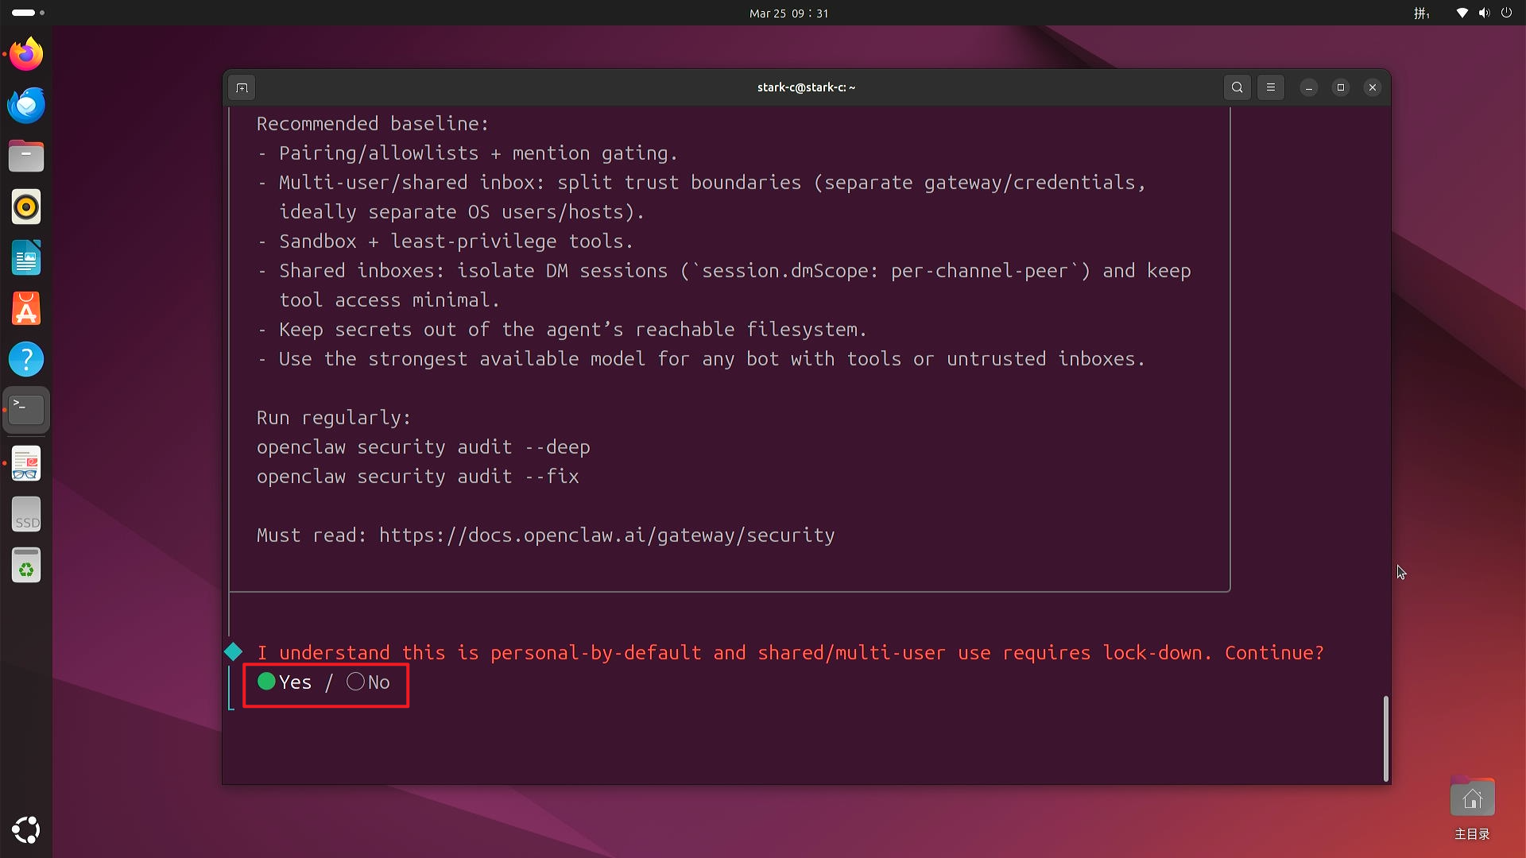Image resolution: width=1526 pixels, height=858 pixels.
Task: Click the terminal search icon
Action: (x=1237, y=87)
